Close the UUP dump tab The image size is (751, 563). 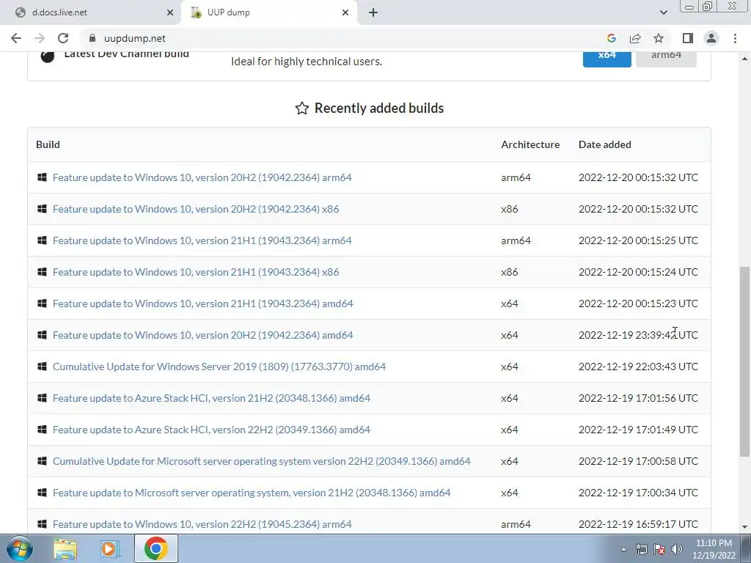click(345, 13)
